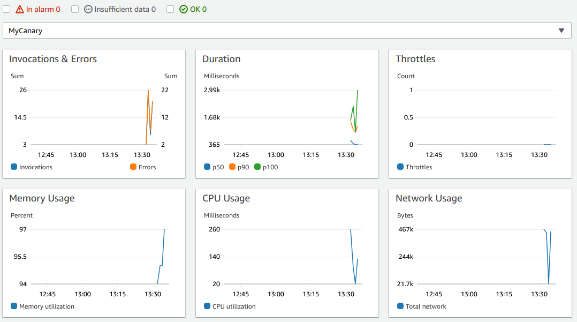Click the Throttles legend color swatch
The image size is (577, 322).
400,167
